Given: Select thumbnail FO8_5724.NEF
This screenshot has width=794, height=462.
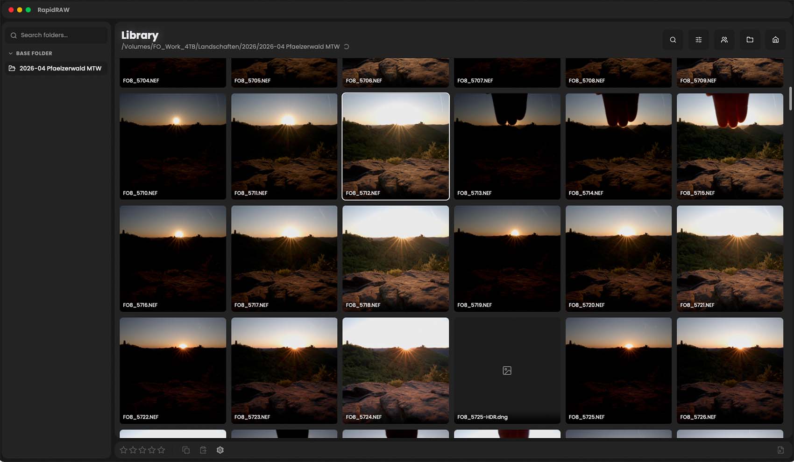Looking at the screenshot, I should pyautogui.click(x=396, y=371).
